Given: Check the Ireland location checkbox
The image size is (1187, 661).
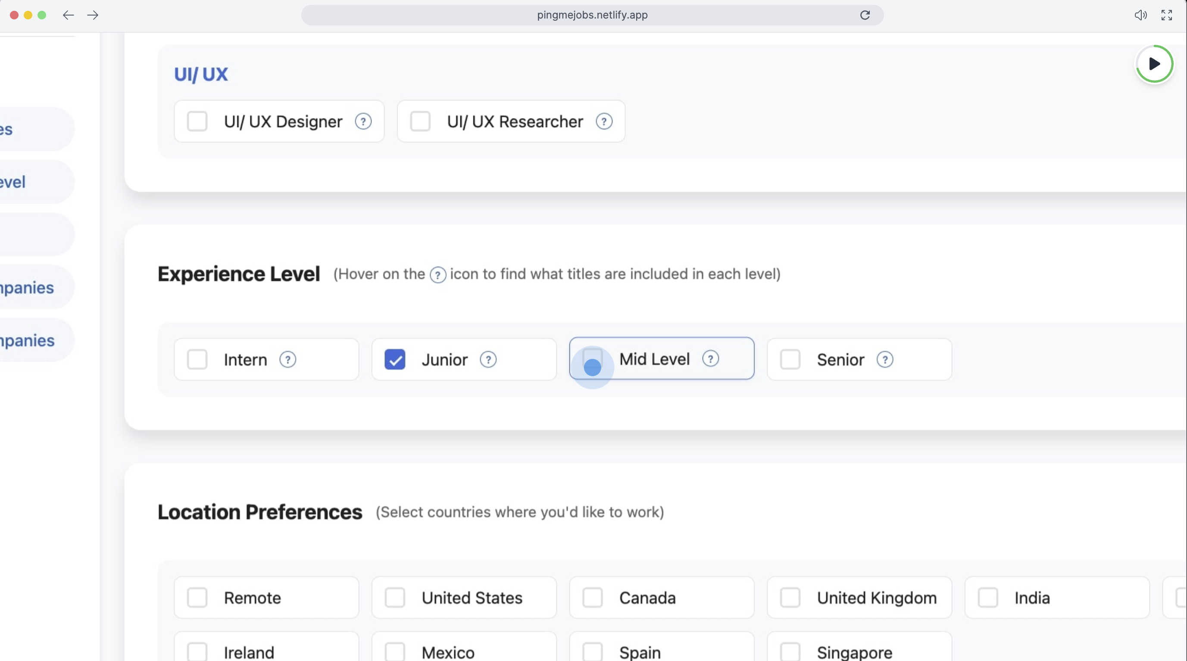Looking at the screenshot, I should (197, 652).
